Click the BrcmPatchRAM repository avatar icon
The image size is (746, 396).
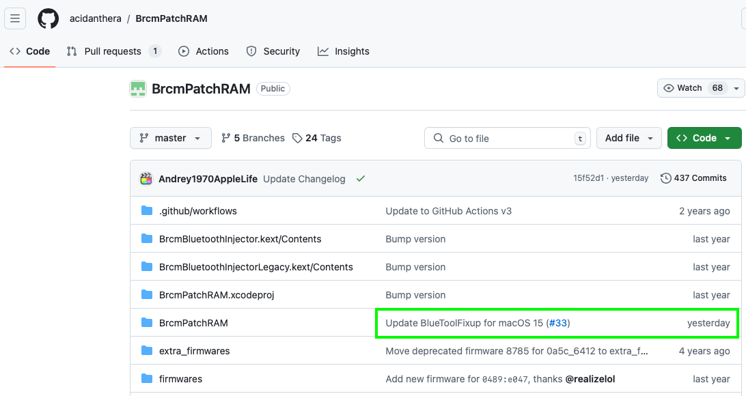[138, 88]
